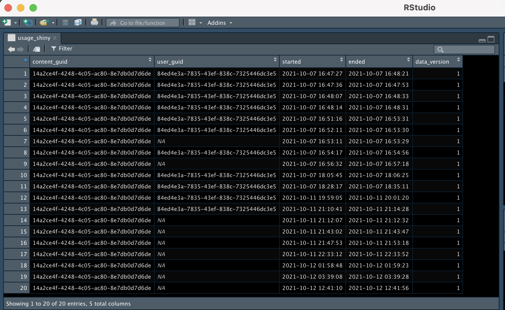Image resolution: width=505 pixels, height=310 pixels.
Task: Toggle the Filter for usage_shiny table
Action: pos(62,49)
